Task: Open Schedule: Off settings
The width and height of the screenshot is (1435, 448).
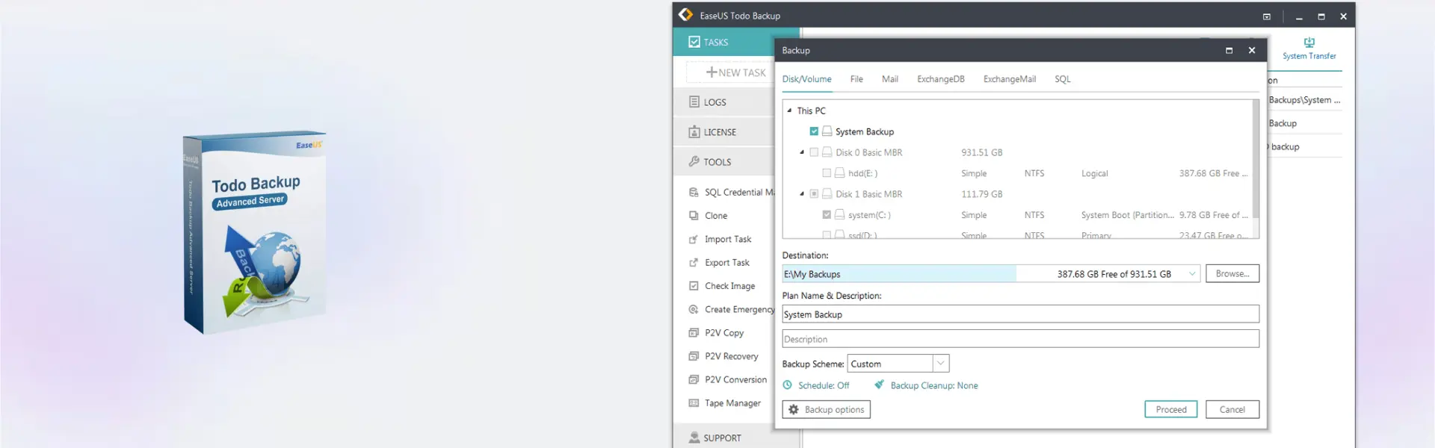Action: (x=816, y=386)
